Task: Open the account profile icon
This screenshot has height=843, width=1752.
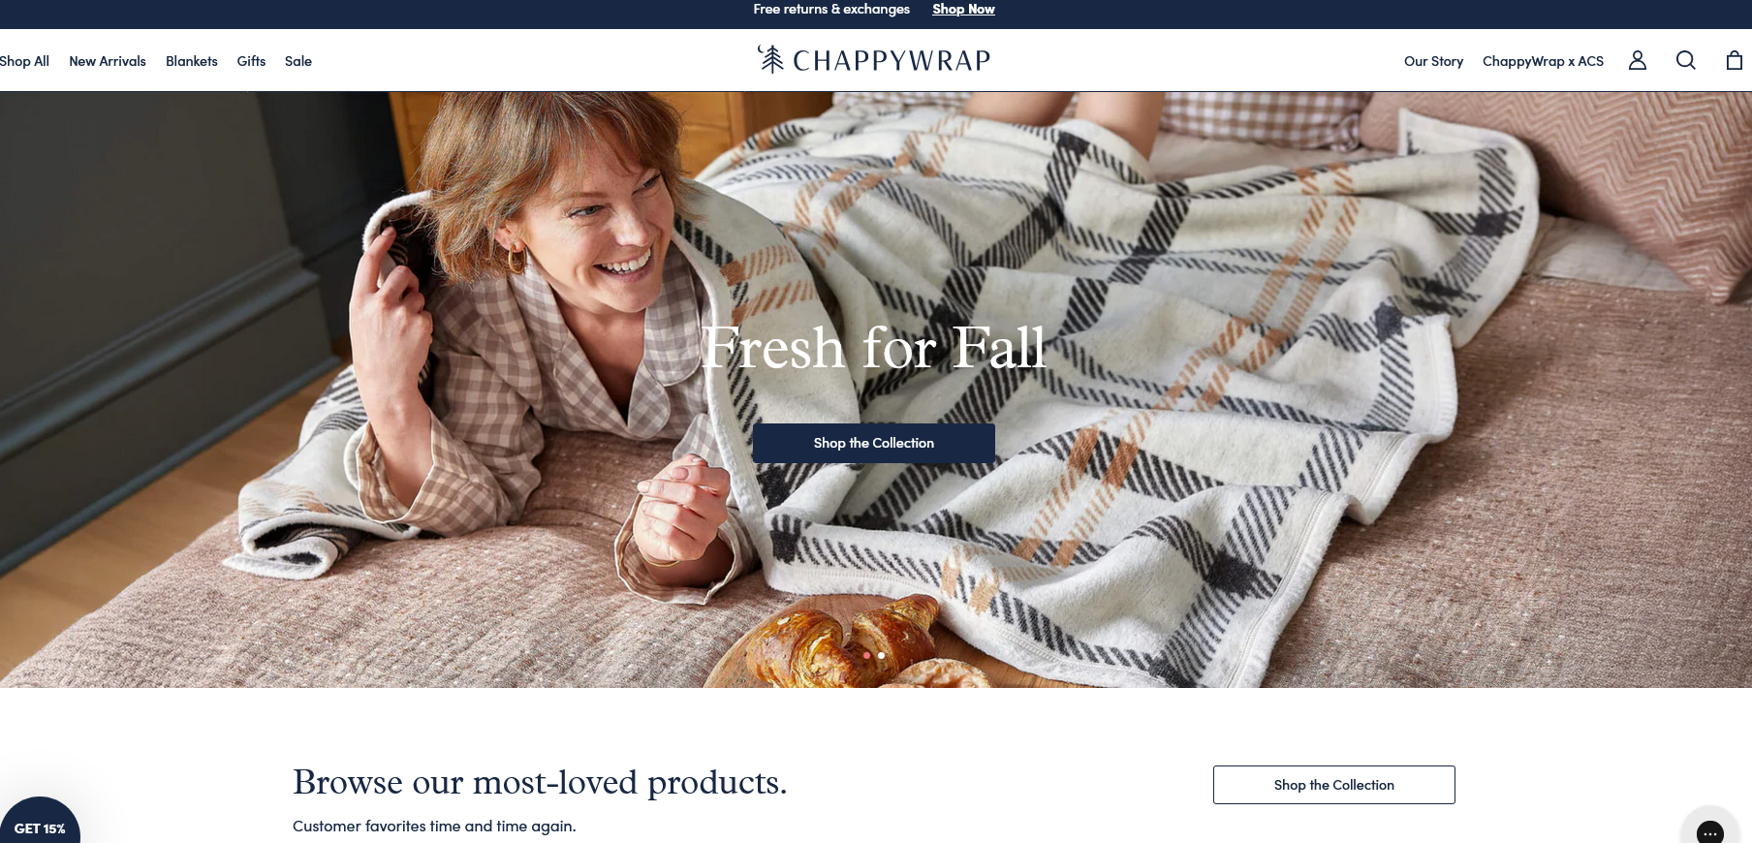Action: pos(1638,60)
